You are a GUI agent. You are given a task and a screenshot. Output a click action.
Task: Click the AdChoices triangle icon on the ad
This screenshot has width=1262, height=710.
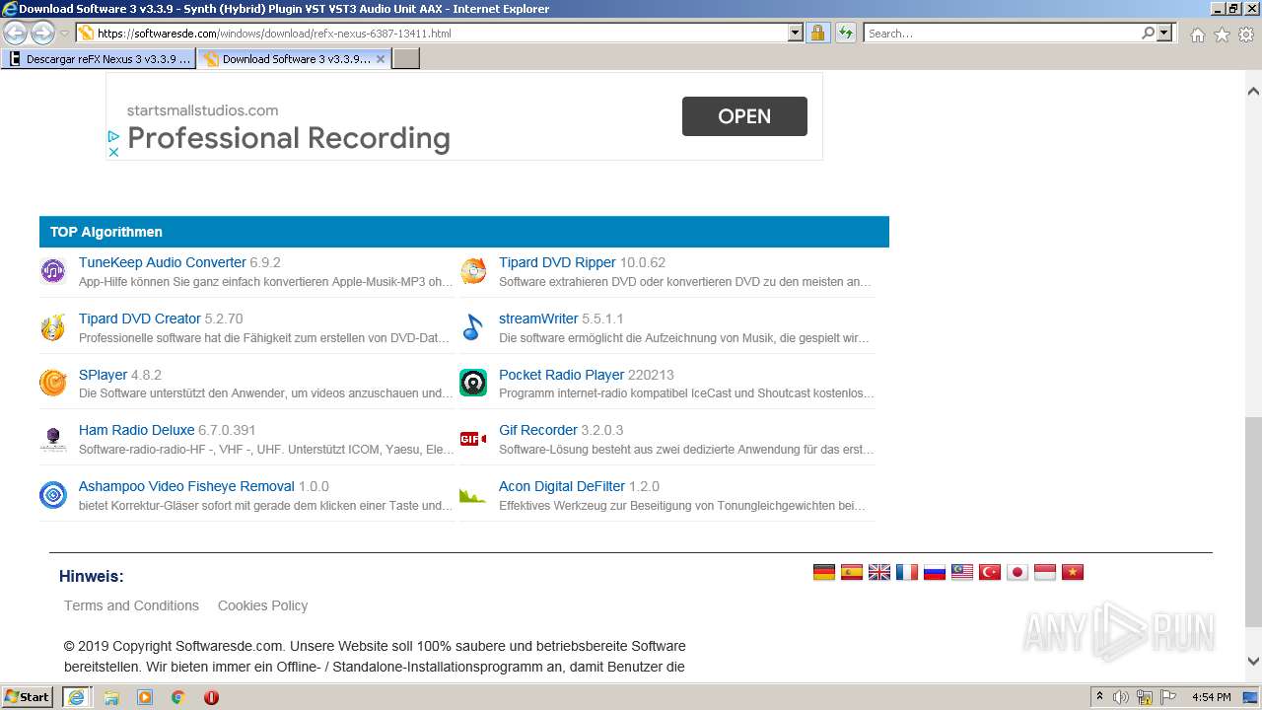pos(113,137)
